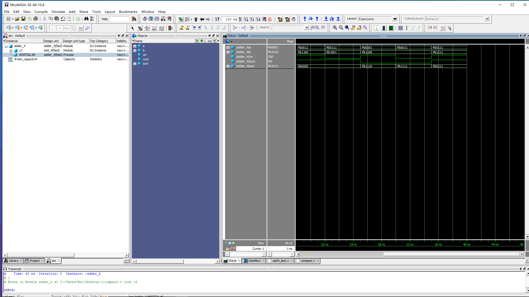Viewport: 529px width, 297px height.
Task: Switch to the Project tab
Action: tap(34, 261)
